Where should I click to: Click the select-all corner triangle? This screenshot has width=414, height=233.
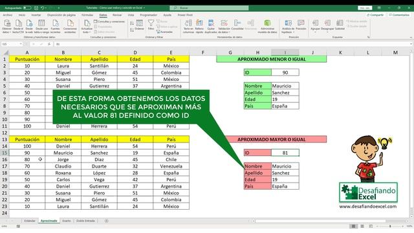(x=6, y=52)
